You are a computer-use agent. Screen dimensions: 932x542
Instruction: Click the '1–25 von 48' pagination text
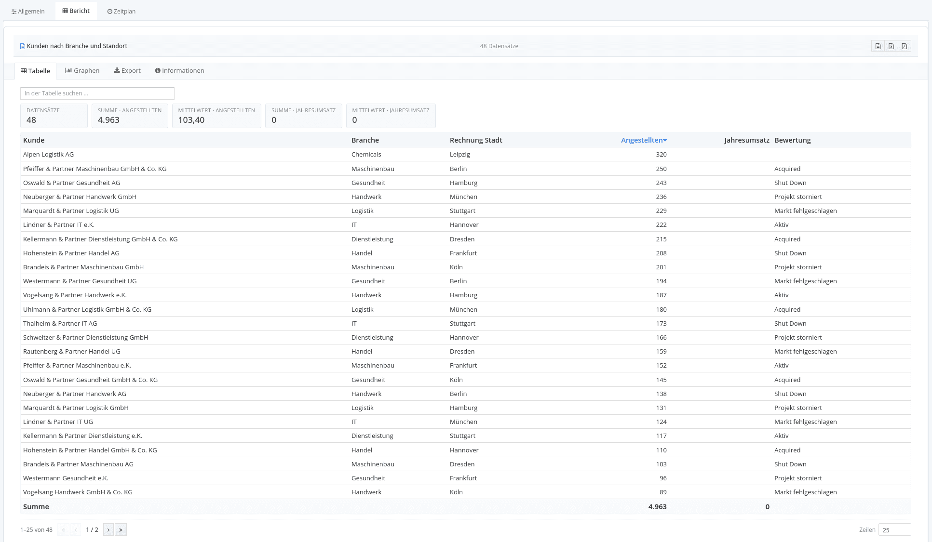(x=37, y=530)
